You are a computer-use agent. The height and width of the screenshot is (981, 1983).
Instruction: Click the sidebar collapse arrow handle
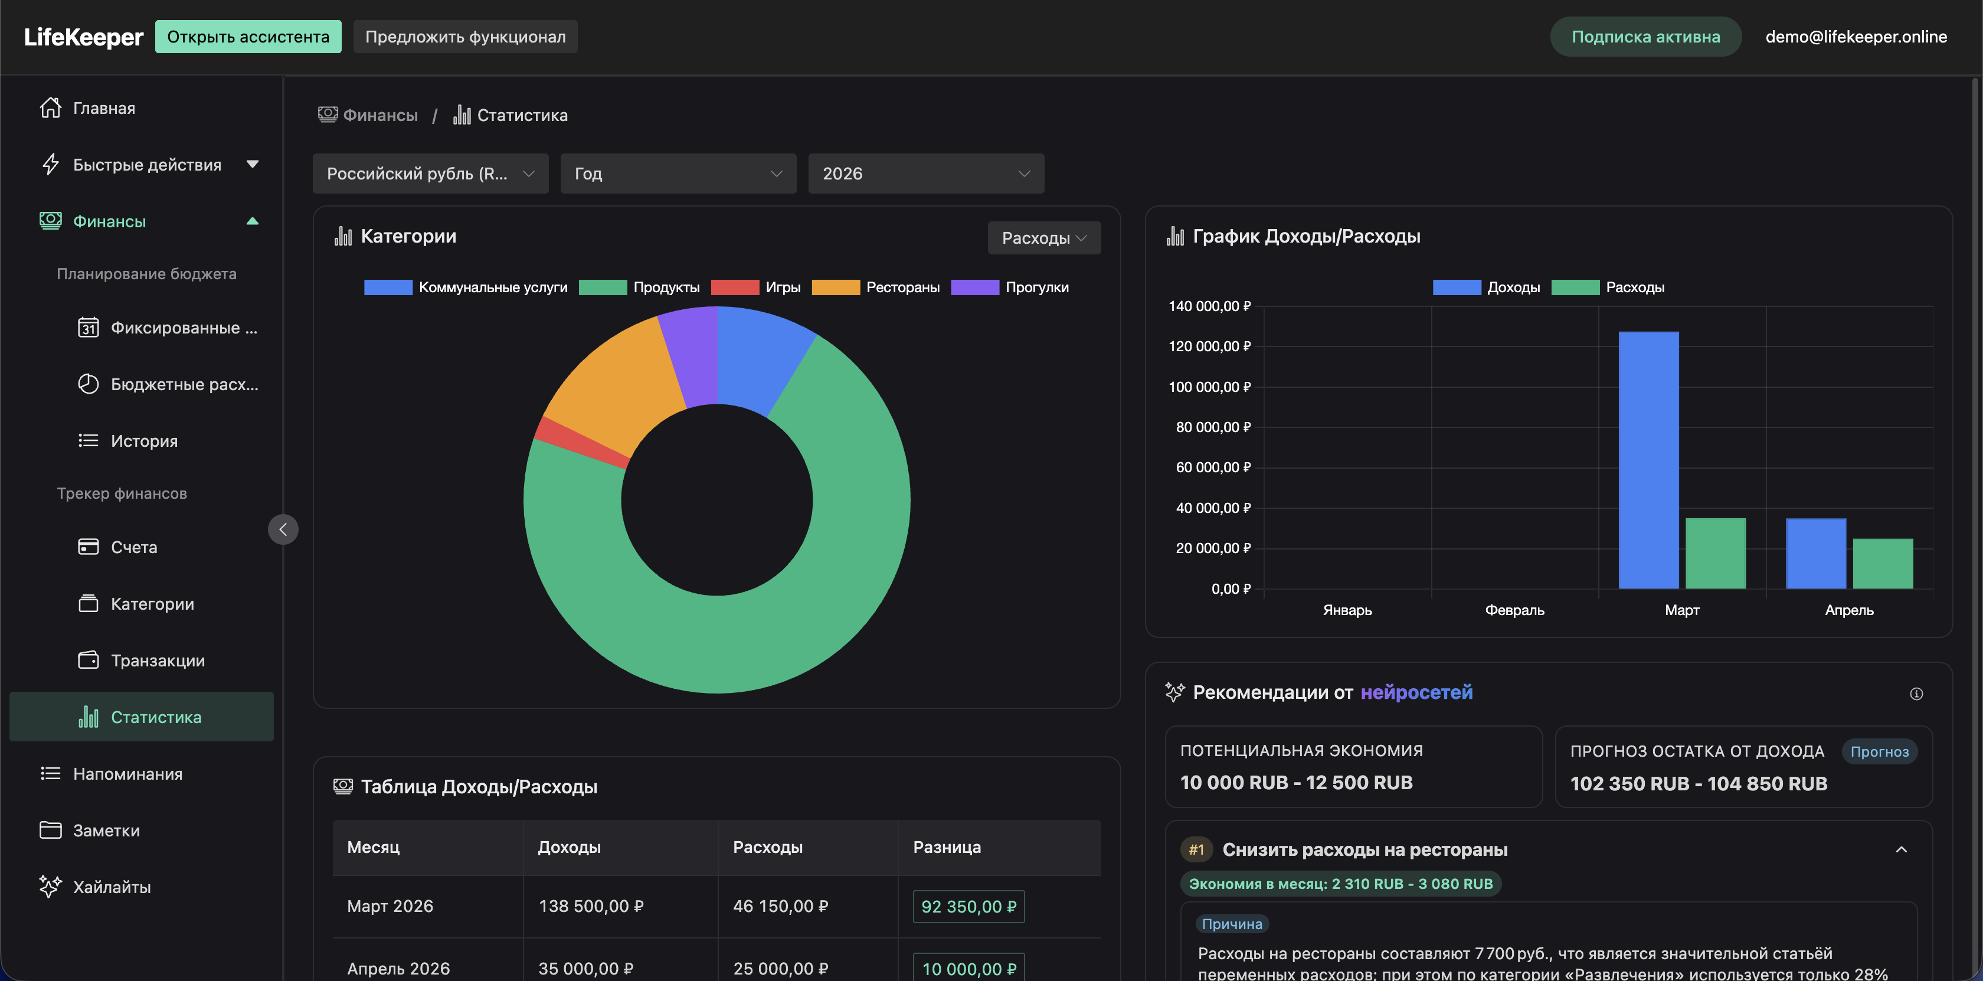(x=283, y=529)
